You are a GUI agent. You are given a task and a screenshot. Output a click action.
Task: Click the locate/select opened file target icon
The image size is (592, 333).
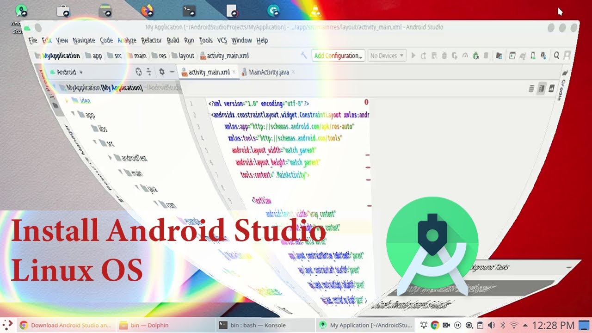tap(138, 72)
